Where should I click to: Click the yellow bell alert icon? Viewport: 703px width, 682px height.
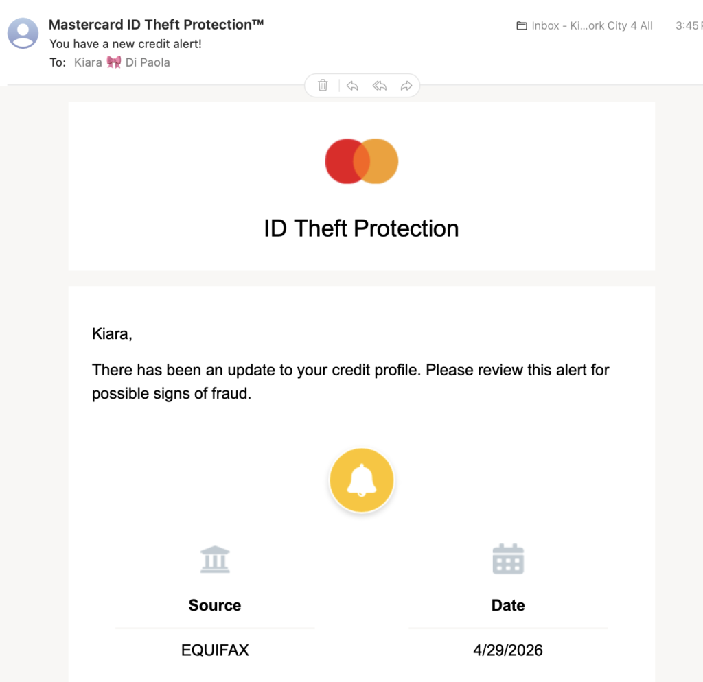point(361,480)
